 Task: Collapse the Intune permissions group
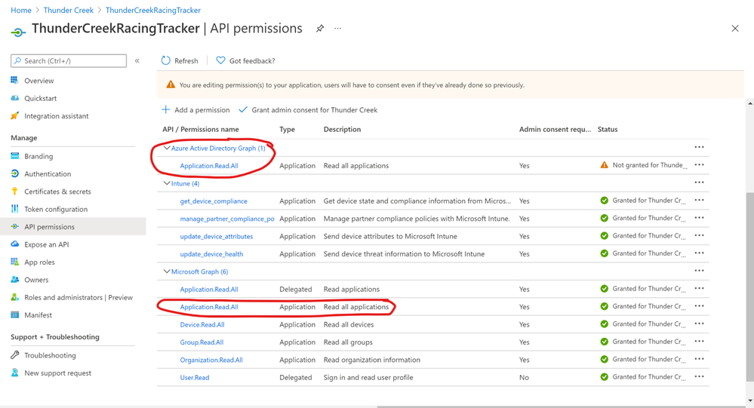[167, 183]
